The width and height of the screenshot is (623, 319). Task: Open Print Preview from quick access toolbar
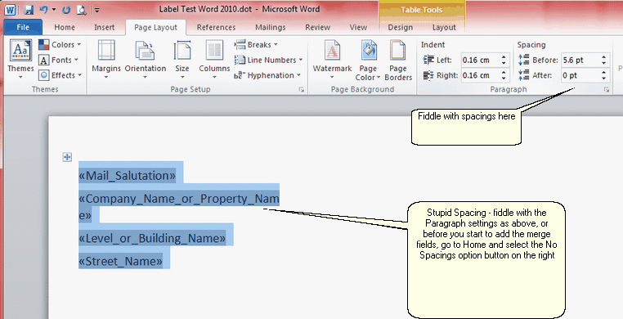[82, 10]
